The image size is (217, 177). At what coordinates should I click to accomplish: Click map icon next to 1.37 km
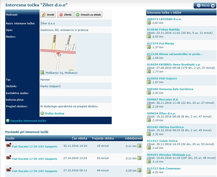(x=149, y=47)
